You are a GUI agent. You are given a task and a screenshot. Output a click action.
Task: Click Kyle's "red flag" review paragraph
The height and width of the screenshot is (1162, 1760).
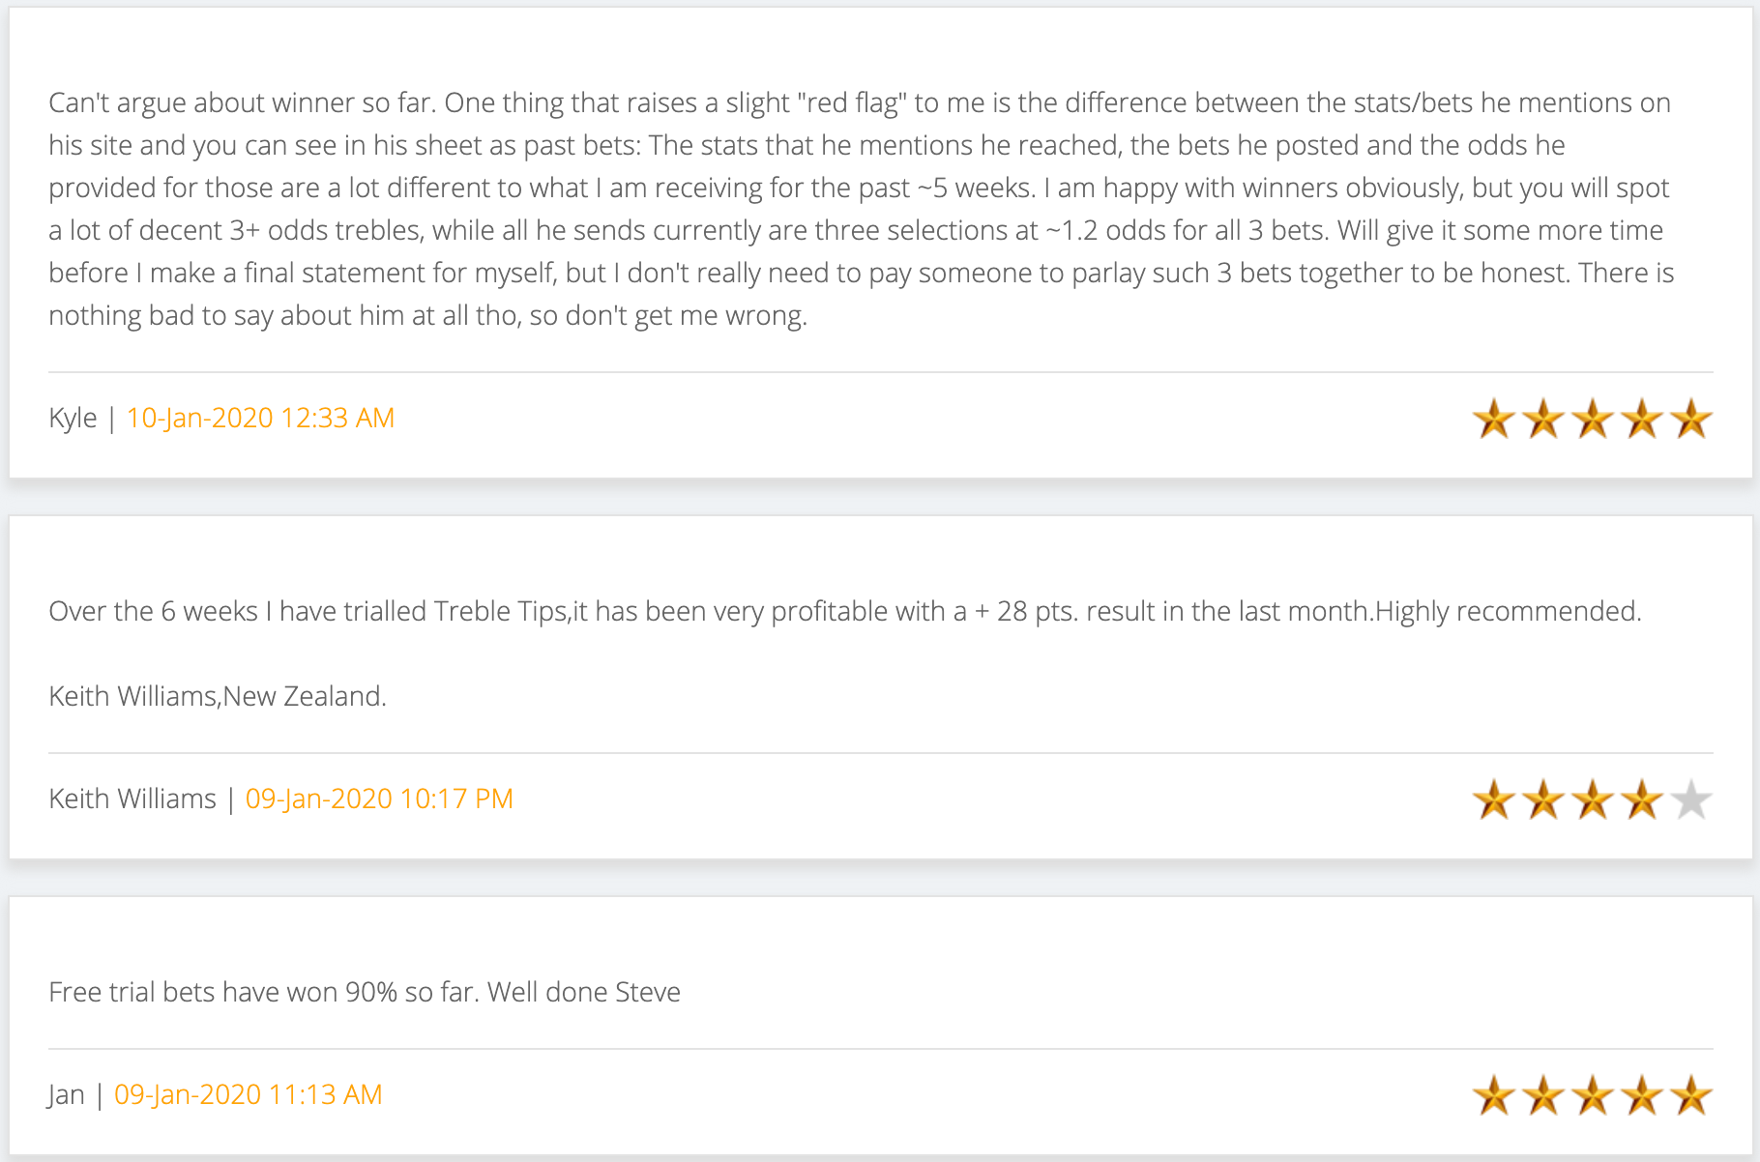860,209
